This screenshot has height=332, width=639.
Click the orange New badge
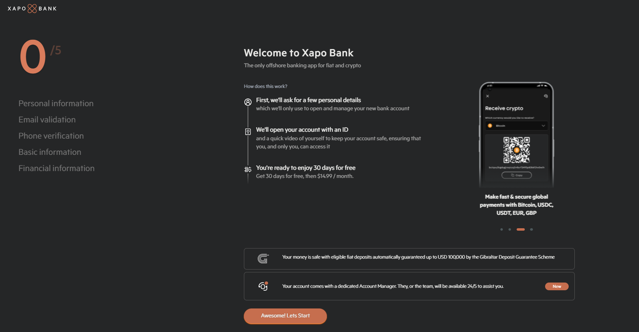[556, 286]
